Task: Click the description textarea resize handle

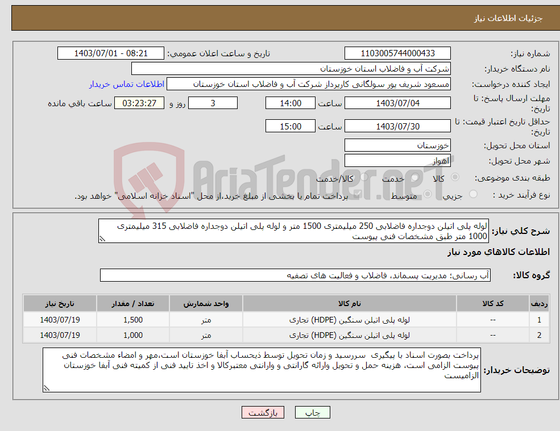Action: tap(102, 239)
